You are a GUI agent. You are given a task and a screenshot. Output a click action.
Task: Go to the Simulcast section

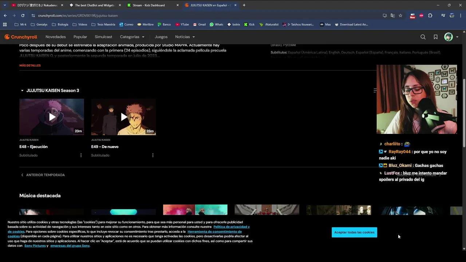click(x=103, y=37)
